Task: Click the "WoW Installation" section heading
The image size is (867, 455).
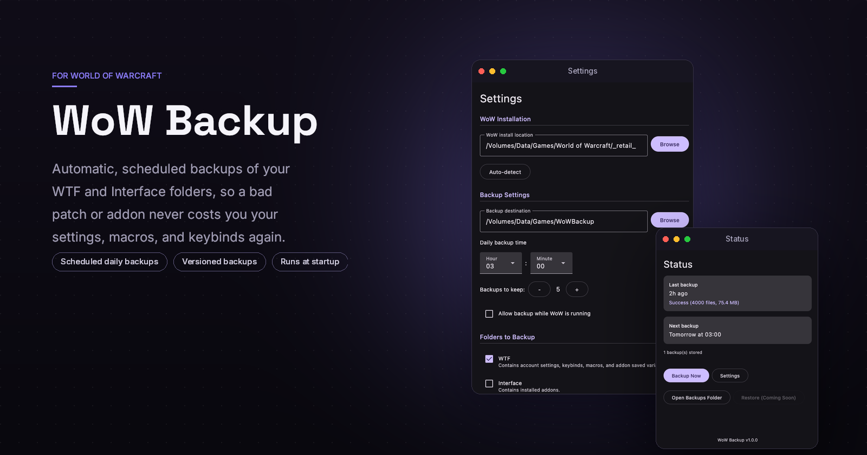Action: 505,119
